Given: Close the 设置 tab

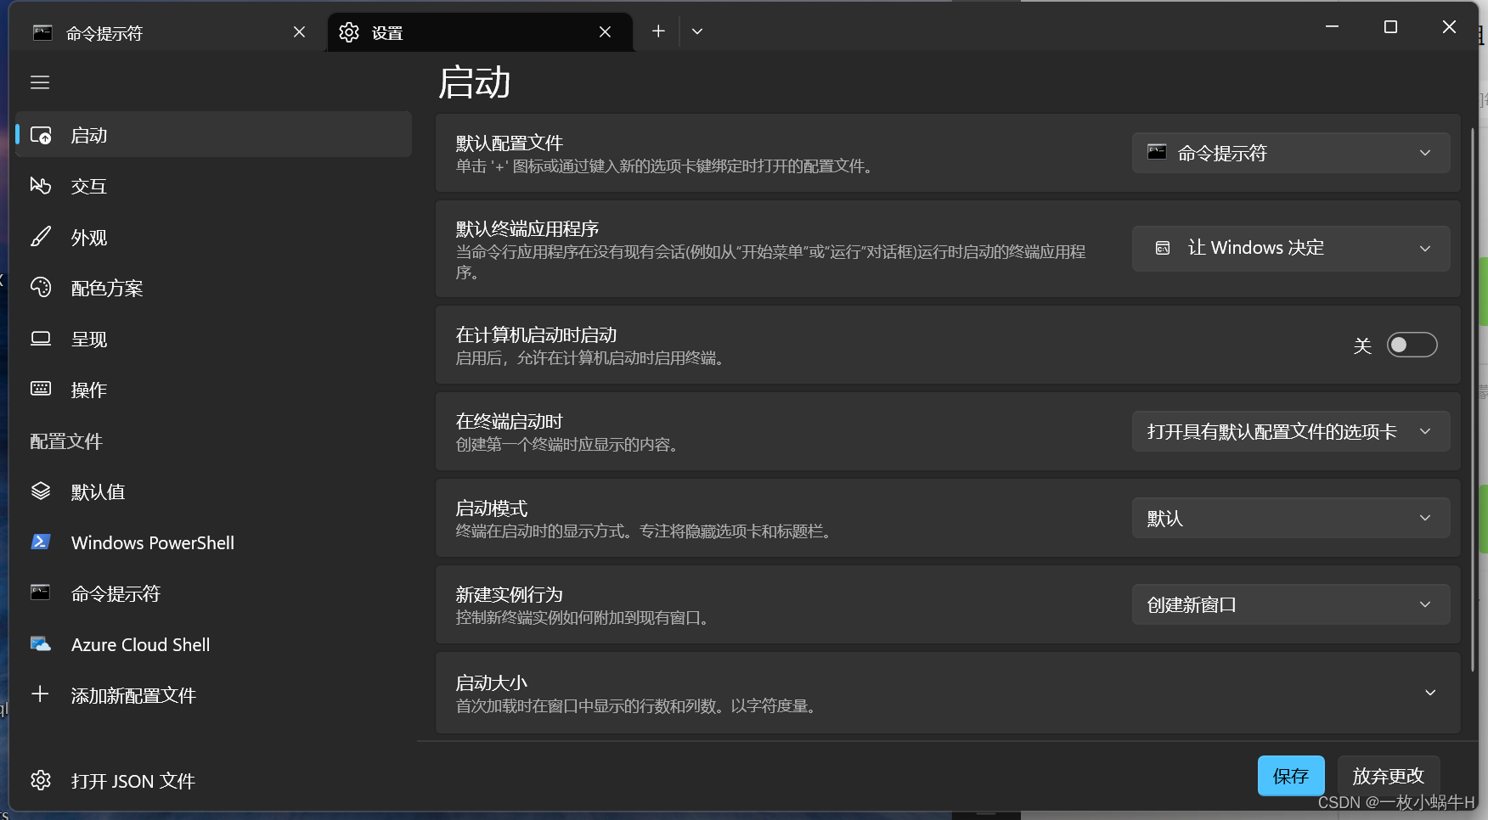Looking at the screenshot, I should click(605, 32).
